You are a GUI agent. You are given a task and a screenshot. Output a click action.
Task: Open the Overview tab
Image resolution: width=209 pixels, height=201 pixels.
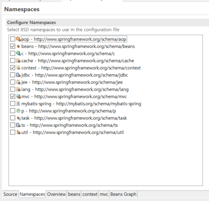(56, 194)
